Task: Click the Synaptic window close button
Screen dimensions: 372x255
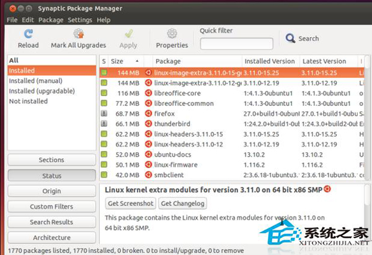Action: [x=13, y=9]
